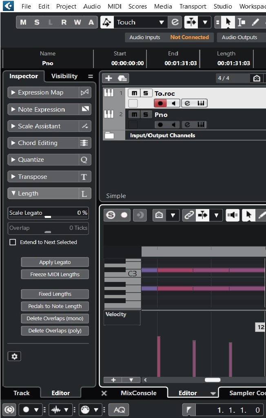Open the Transport menu
The image size is (266, 418).
coord(193,7)
